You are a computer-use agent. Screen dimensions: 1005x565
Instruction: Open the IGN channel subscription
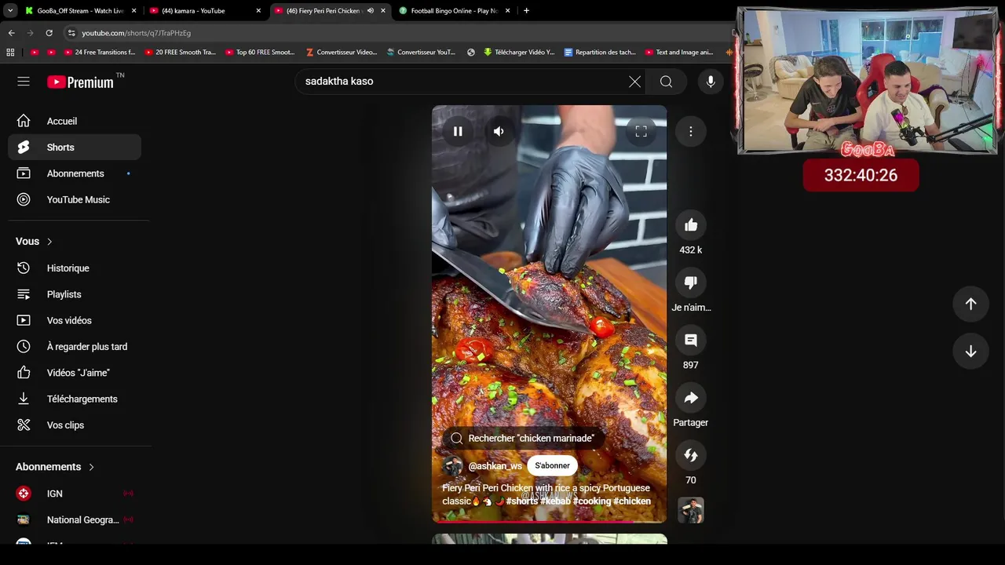pyautogui.click(x=75, y=494)
